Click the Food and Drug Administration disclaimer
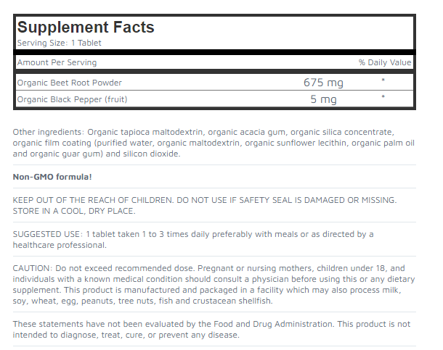Viewport: 443px width, 350px height. (211, 330)
